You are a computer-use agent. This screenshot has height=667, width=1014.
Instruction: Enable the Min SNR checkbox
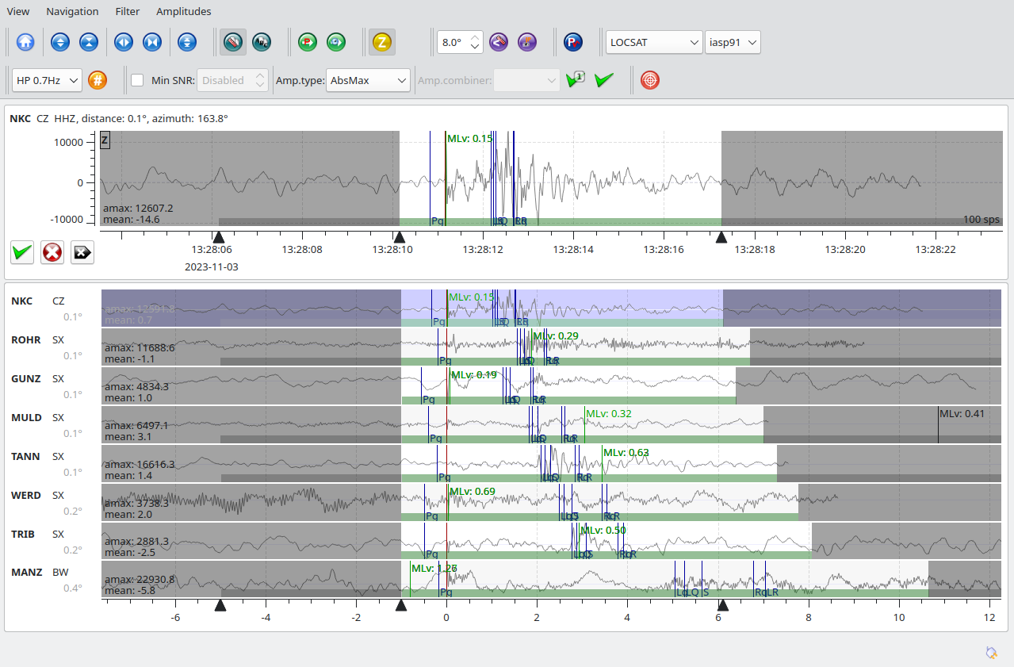137,80
